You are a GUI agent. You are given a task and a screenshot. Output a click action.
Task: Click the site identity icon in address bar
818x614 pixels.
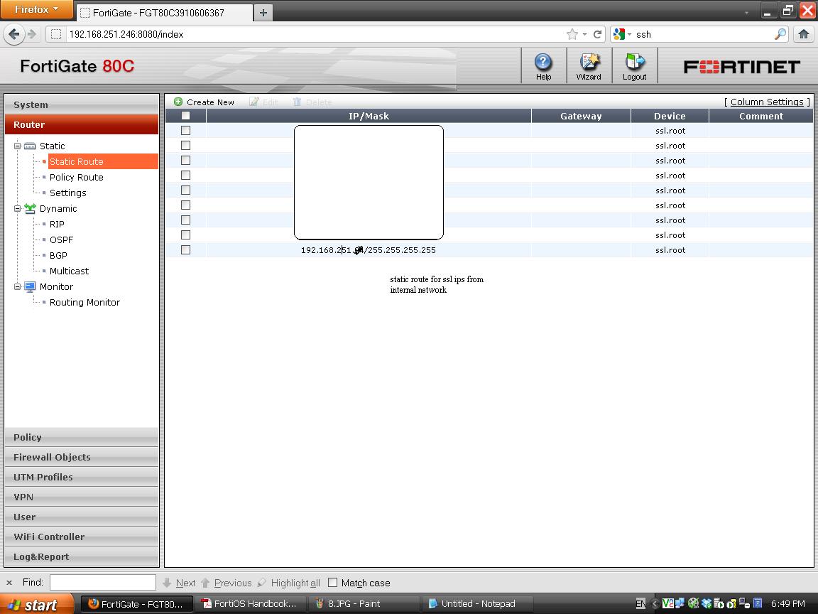coord(56,34)
